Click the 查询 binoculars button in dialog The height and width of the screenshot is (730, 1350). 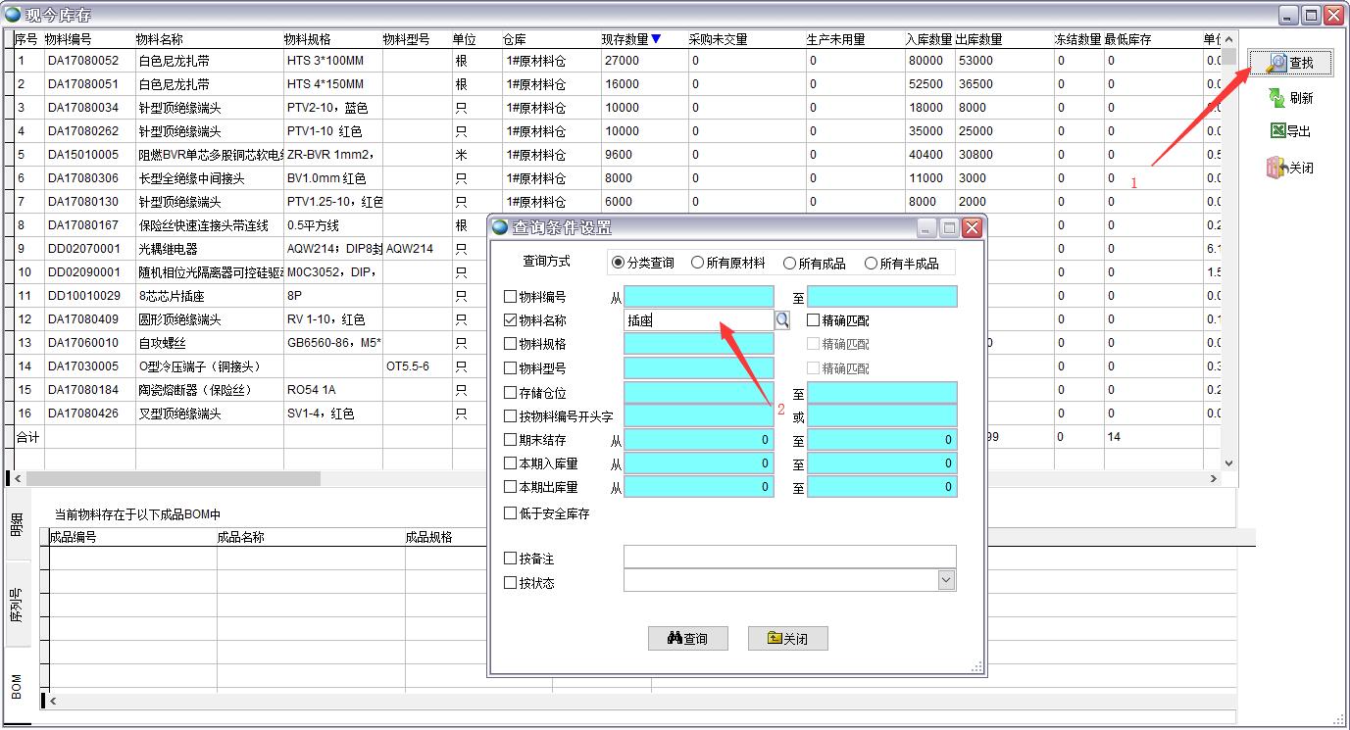click(687, 639)
